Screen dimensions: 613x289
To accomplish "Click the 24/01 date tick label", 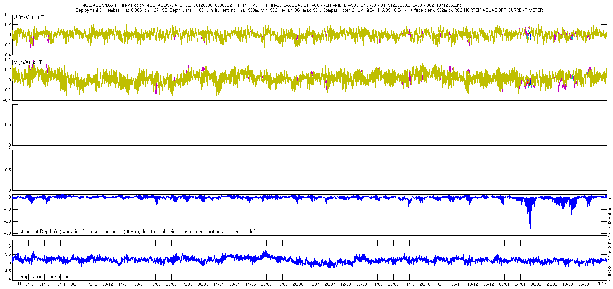I will (520, 284).
